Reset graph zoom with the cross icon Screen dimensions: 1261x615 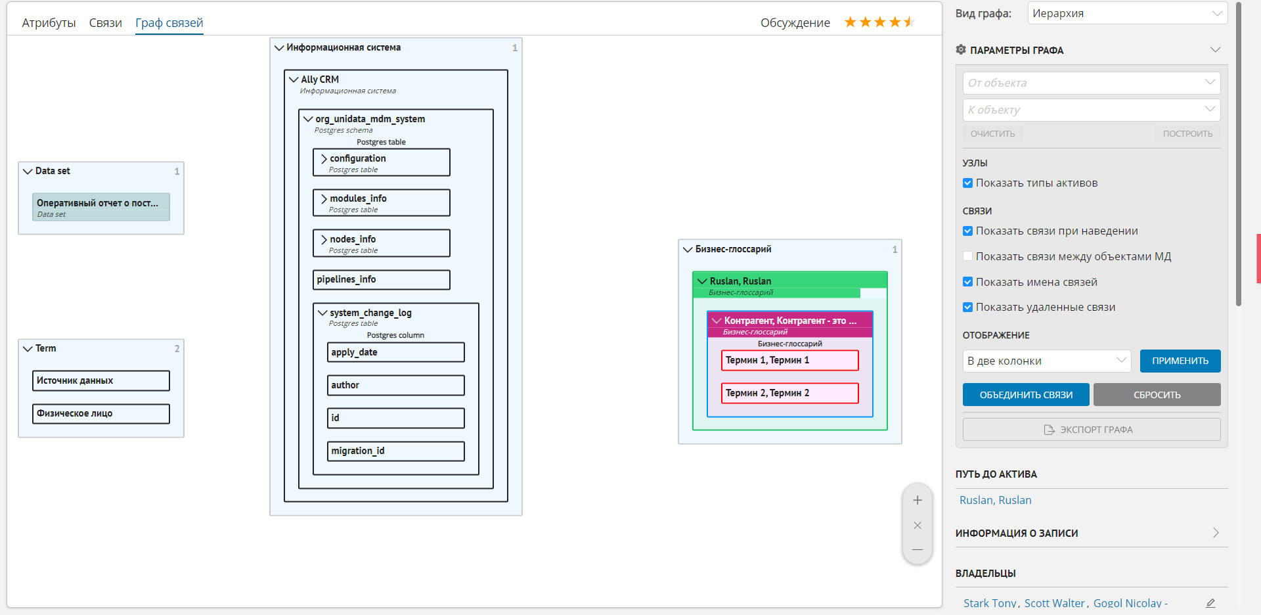tap(918, 525)
